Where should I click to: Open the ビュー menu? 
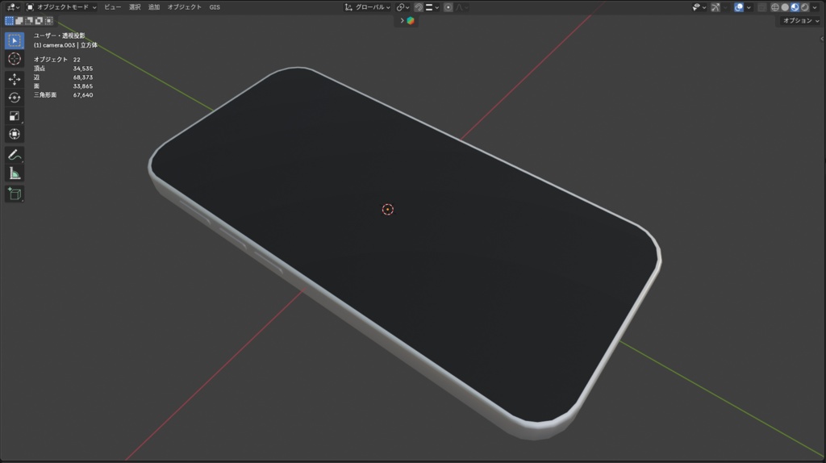pyautogui.click(x=112, y=6)
